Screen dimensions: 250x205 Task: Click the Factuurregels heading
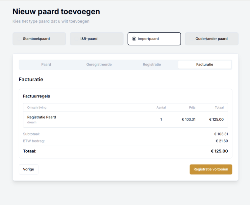click(37, 96)
